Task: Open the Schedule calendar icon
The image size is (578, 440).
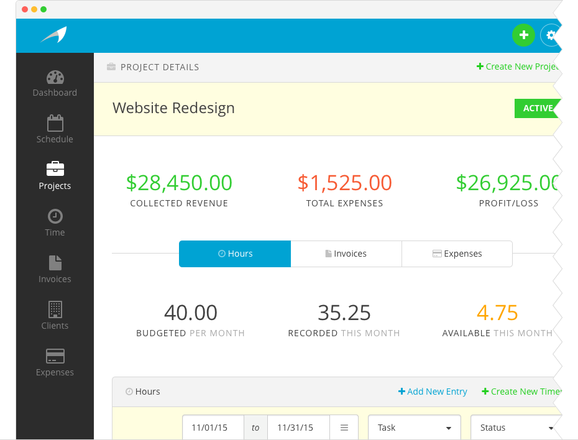Action: (x=55, y=123)
